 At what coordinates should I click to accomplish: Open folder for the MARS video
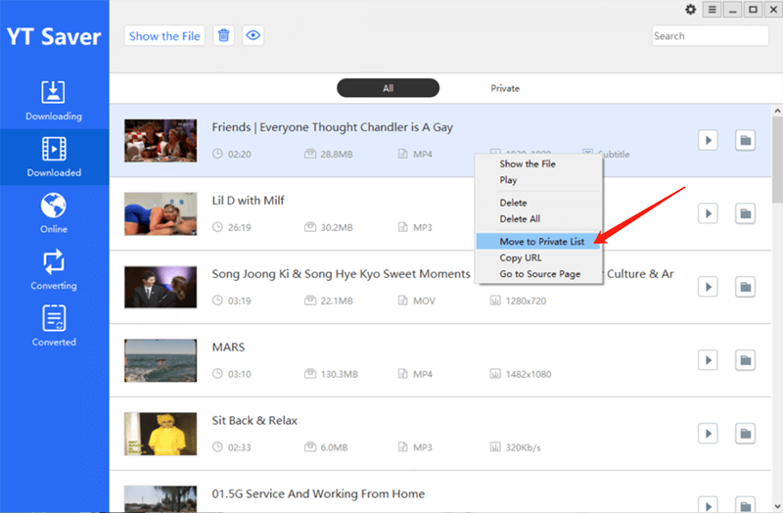coord(745,360)
